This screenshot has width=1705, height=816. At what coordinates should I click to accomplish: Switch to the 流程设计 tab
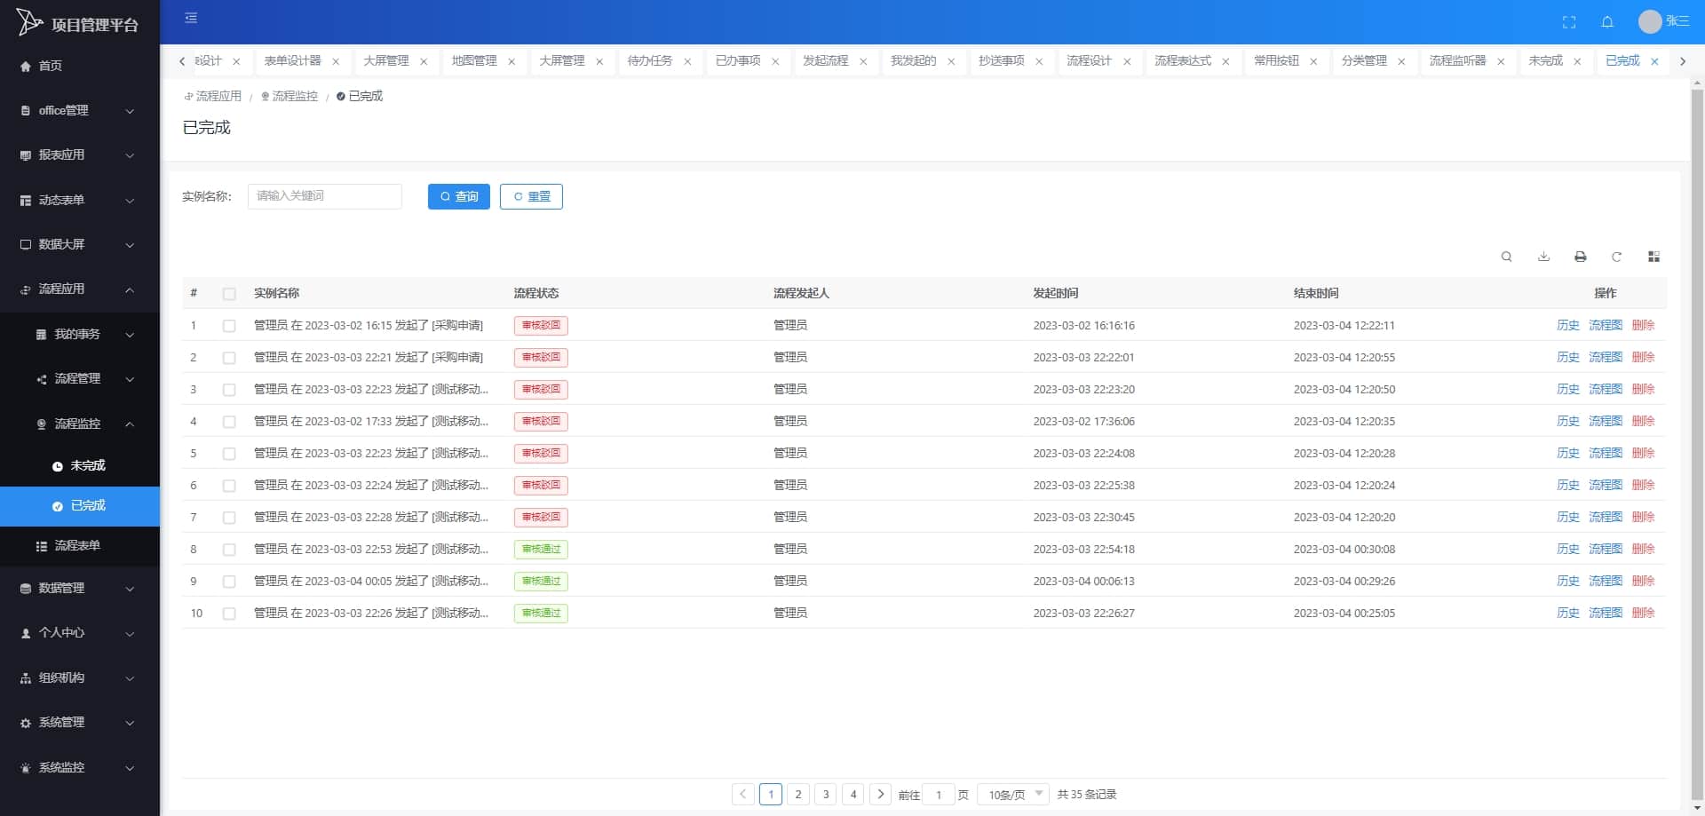tap(1089, 60)
